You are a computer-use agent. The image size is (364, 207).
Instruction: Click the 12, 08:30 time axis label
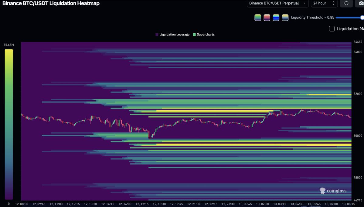[22, 204]
